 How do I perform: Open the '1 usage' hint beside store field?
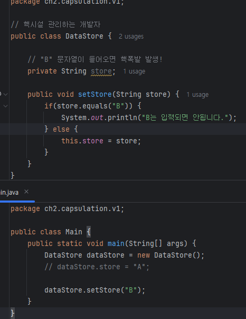click(134, 71)
